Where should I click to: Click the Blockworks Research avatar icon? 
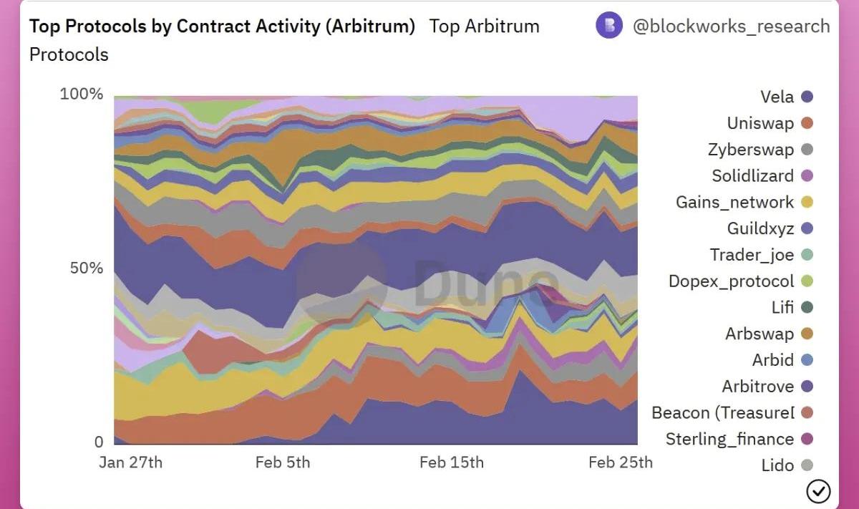click(x=609, y=26)
